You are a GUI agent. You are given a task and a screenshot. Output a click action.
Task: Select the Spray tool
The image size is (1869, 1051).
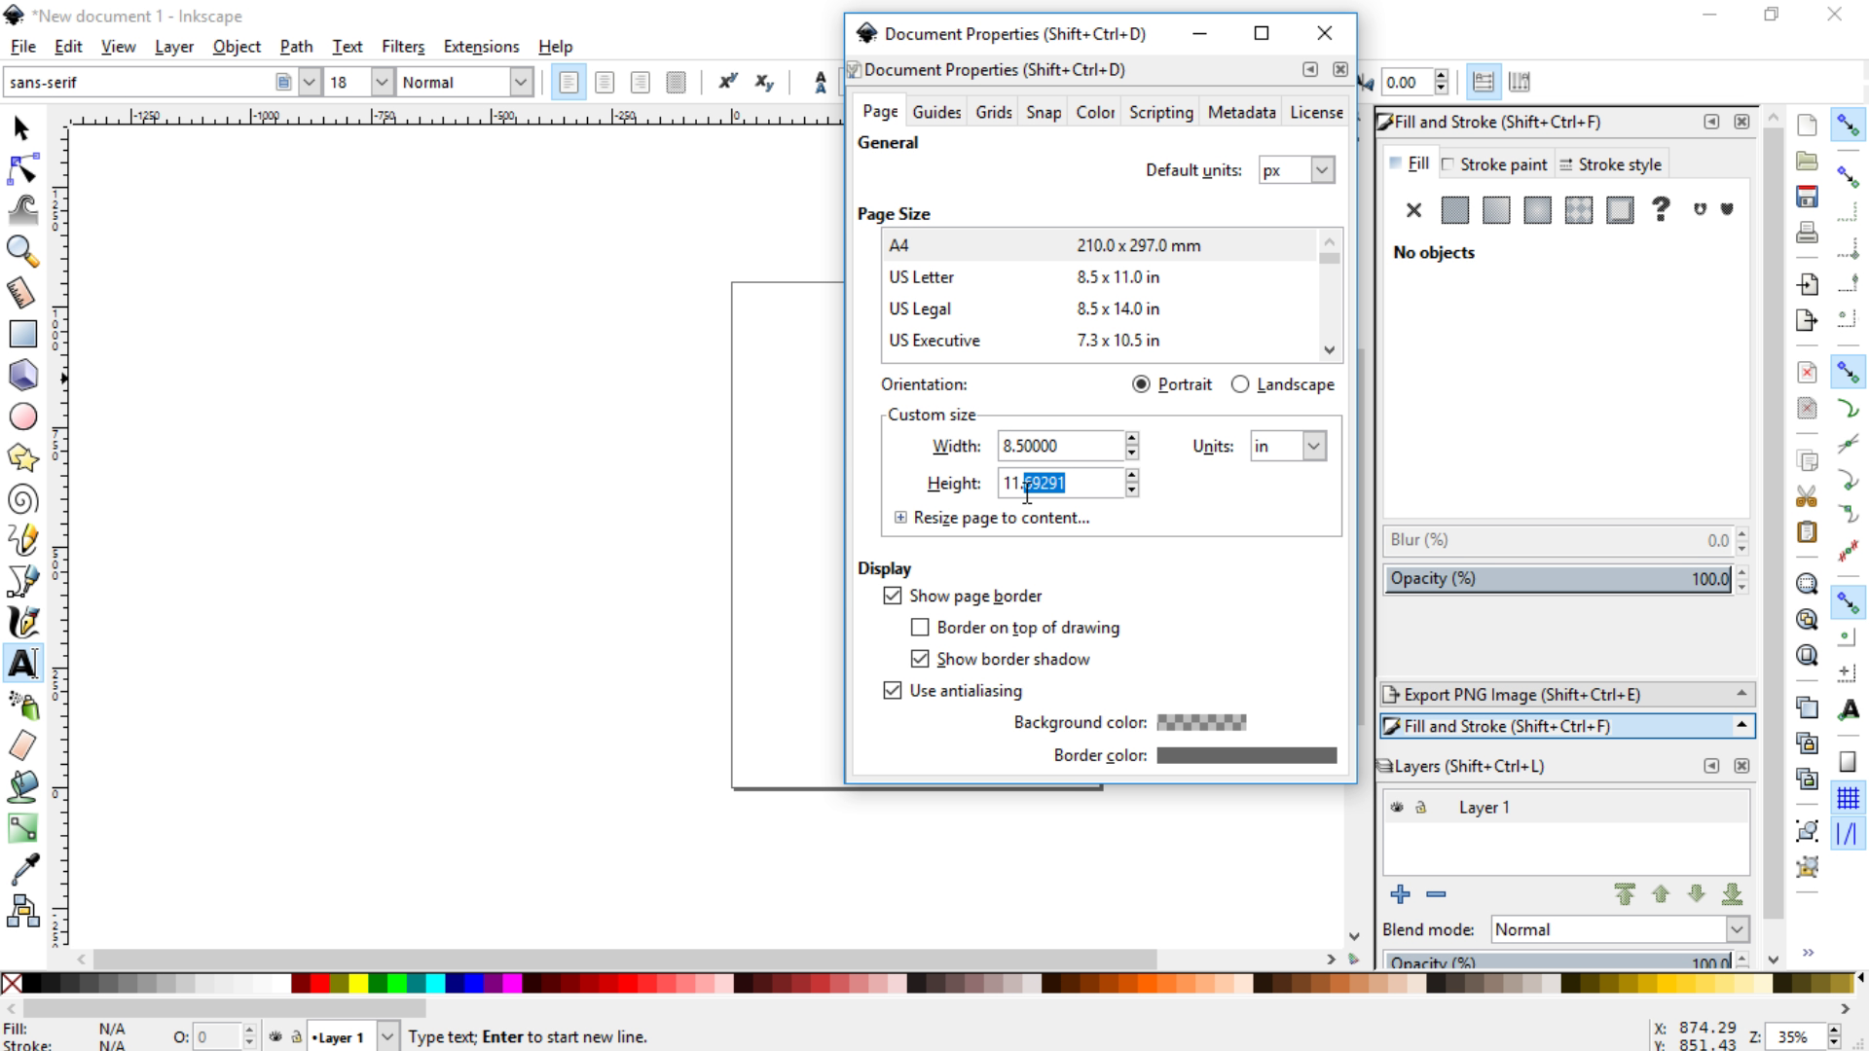[x=21, y=705]
